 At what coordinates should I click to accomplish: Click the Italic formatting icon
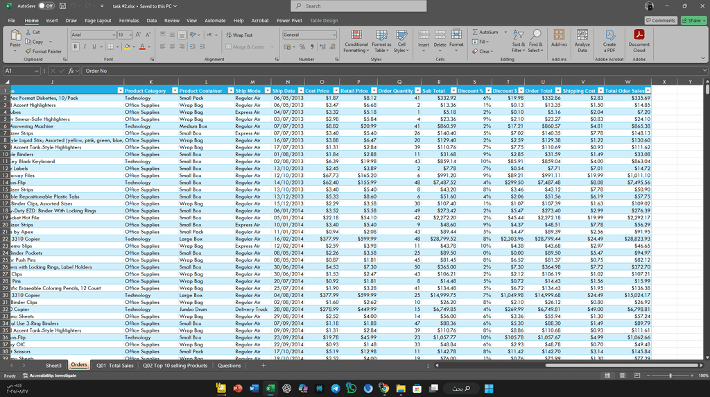[x=85, y=47]
